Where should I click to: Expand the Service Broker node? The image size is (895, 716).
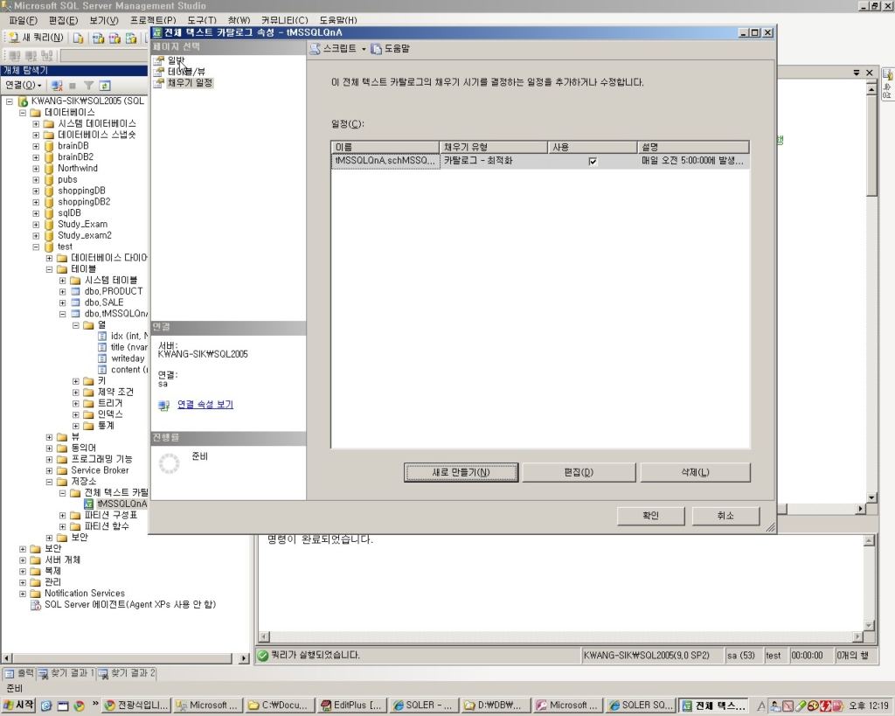[49, 470]
